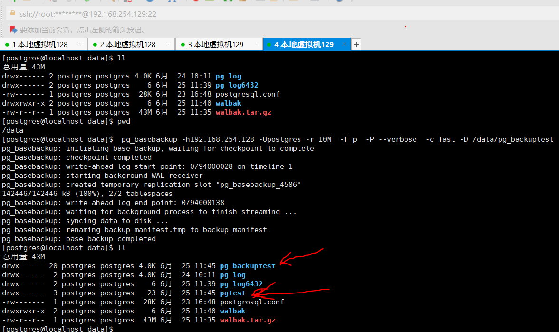Click 'starting background WAL receiver' line
This screenshot has width=559, height=332.
[x=102, y=176]
